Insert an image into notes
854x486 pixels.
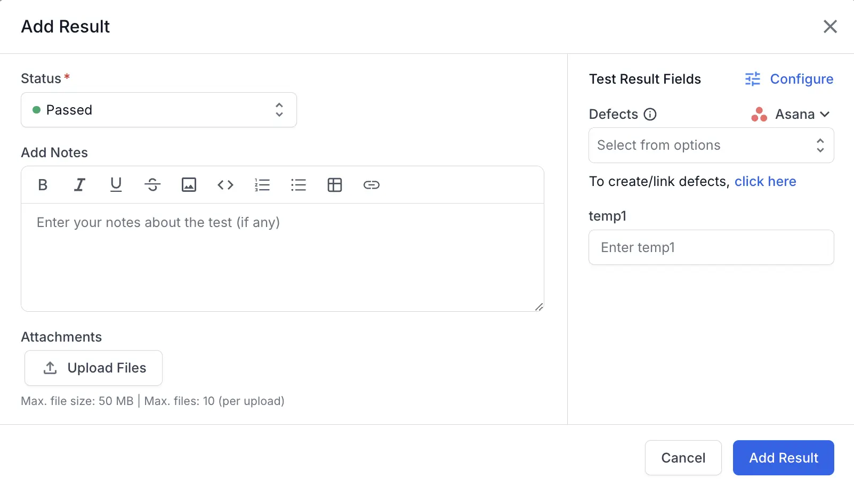coord(189,185)
